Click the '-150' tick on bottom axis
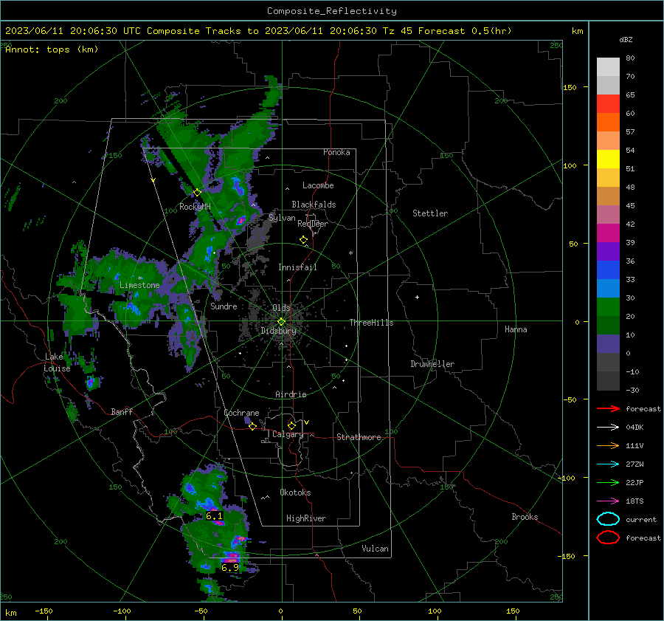664x621 pixels. [44, 611]
